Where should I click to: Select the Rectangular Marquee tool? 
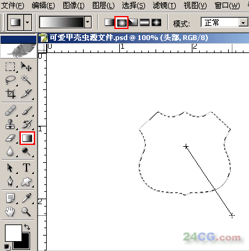(x=10, y=67)
